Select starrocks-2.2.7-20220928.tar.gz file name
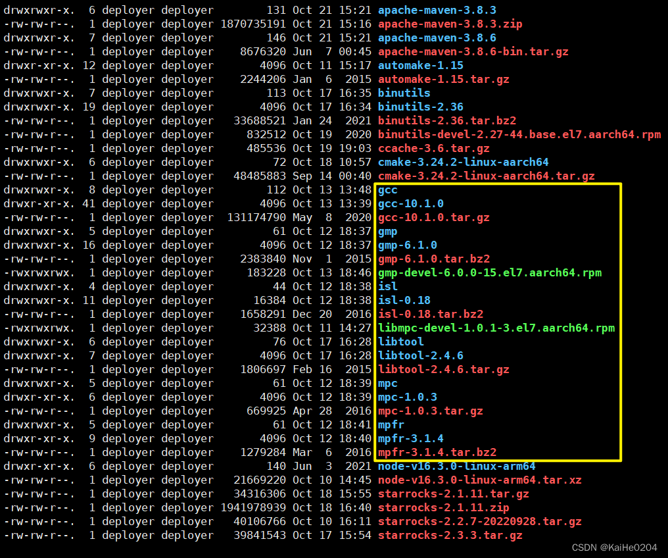 click(480, 521)
